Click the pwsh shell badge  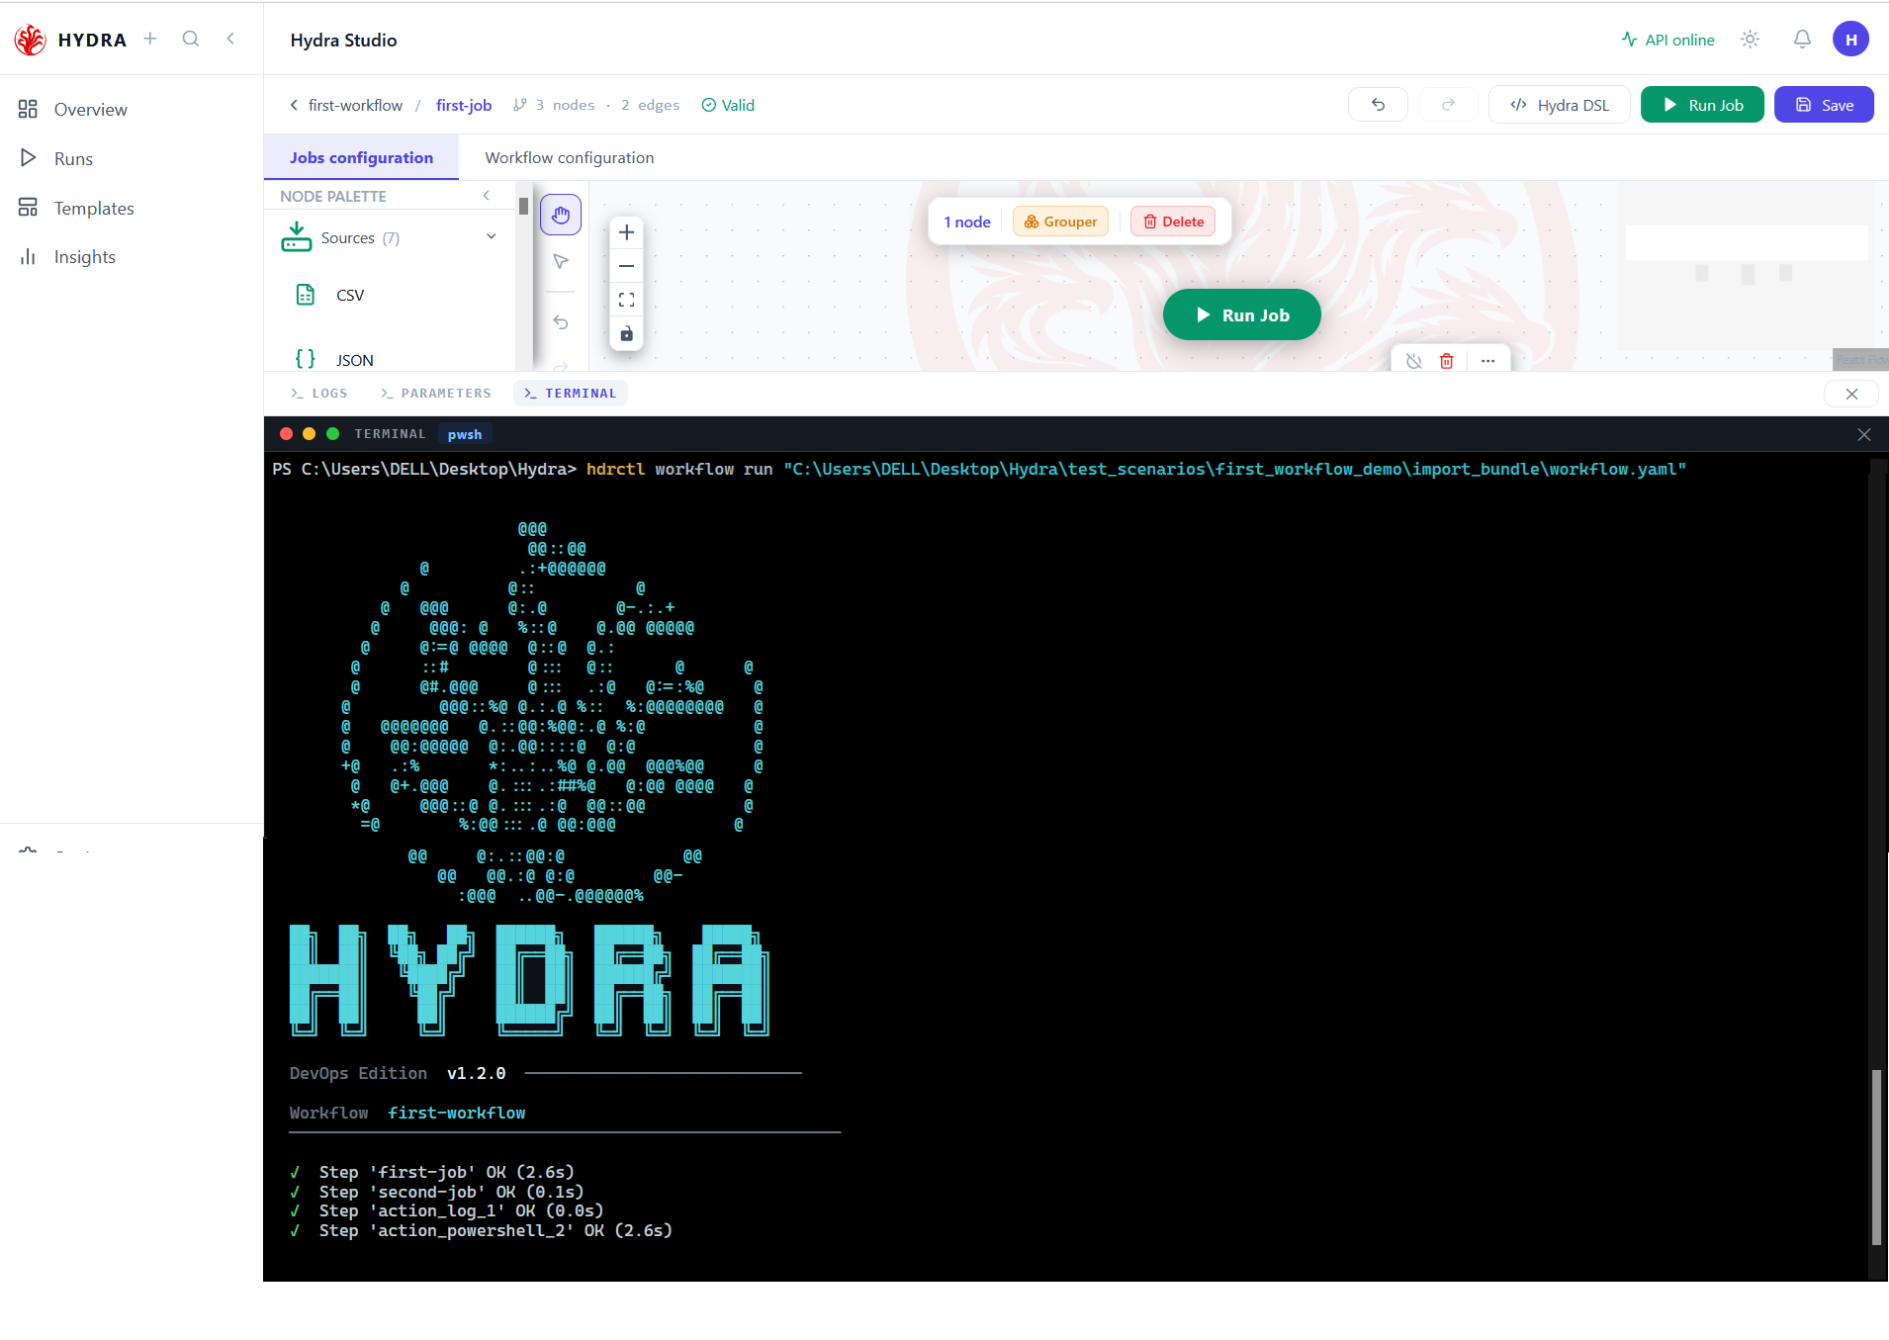(465, 434)
